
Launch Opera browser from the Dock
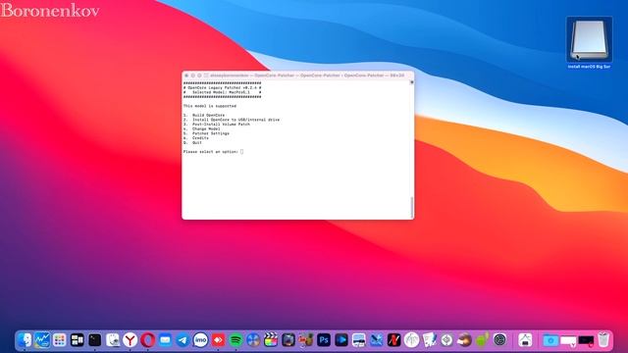click(x=147, y=340)
